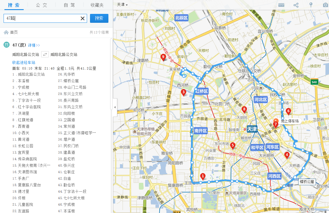
Task: Click the 河东区 district label
Action: tap(272, 147)
